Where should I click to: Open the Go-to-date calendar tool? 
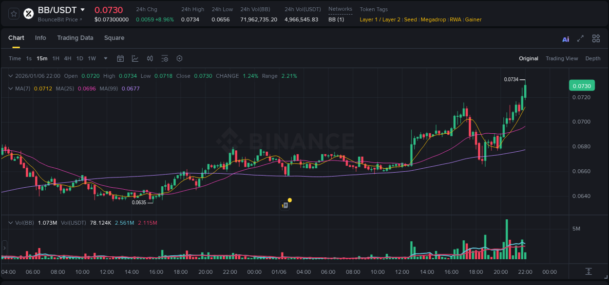(120, 58)
